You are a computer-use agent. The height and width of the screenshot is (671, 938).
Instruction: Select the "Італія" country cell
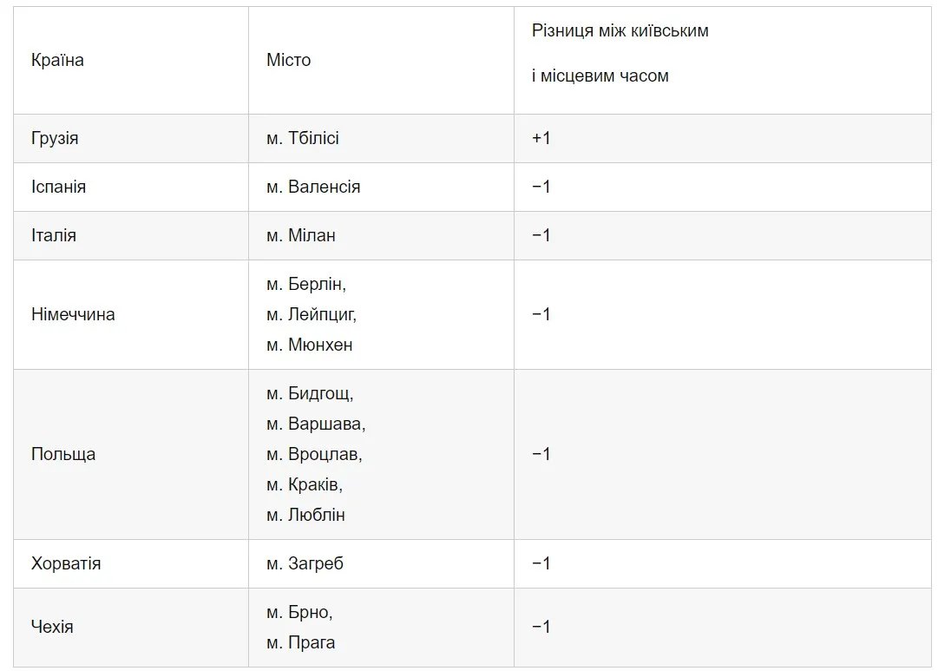(54, 235)
